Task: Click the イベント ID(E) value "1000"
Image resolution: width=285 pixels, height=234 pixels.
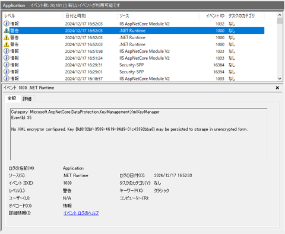Action: click(x=67, y=183)
